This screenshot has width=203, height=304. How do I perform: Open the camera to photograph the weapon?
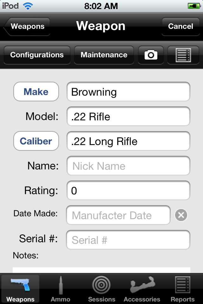point(151,54)
